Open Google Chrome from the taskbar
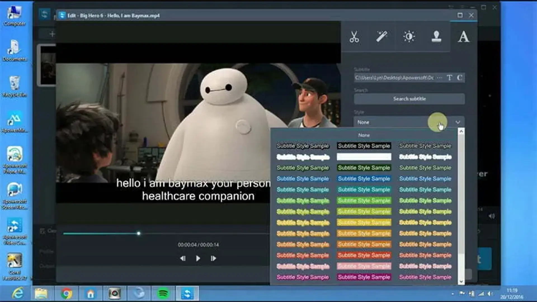 click(66, 294)
